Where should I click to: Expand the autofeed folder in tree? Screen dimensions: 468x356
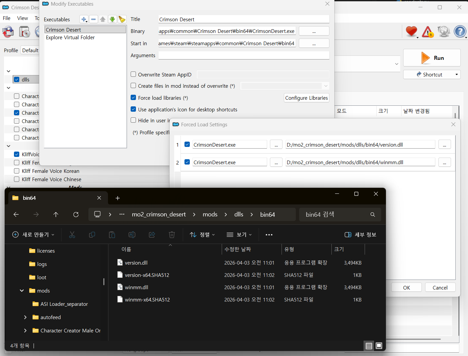click(x=25, y=317)
